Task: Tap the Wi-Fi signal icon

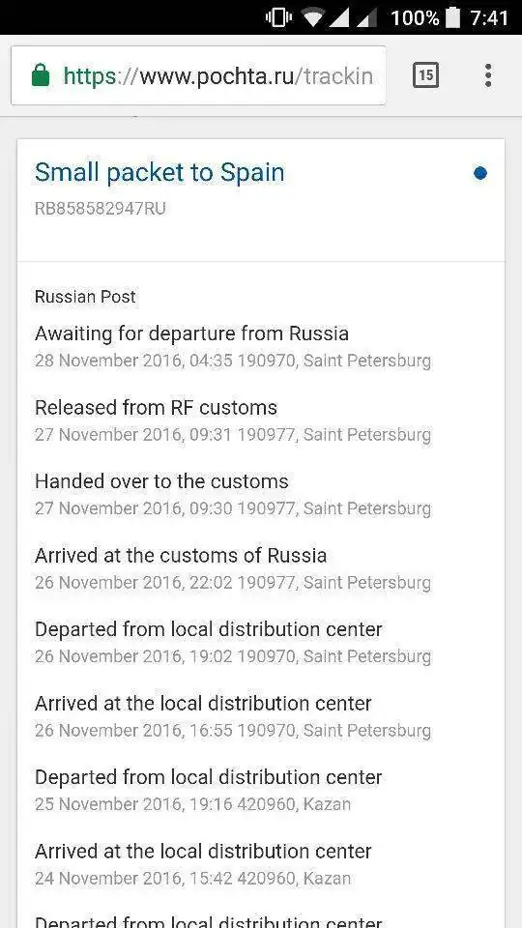Action: pos(313,17)
